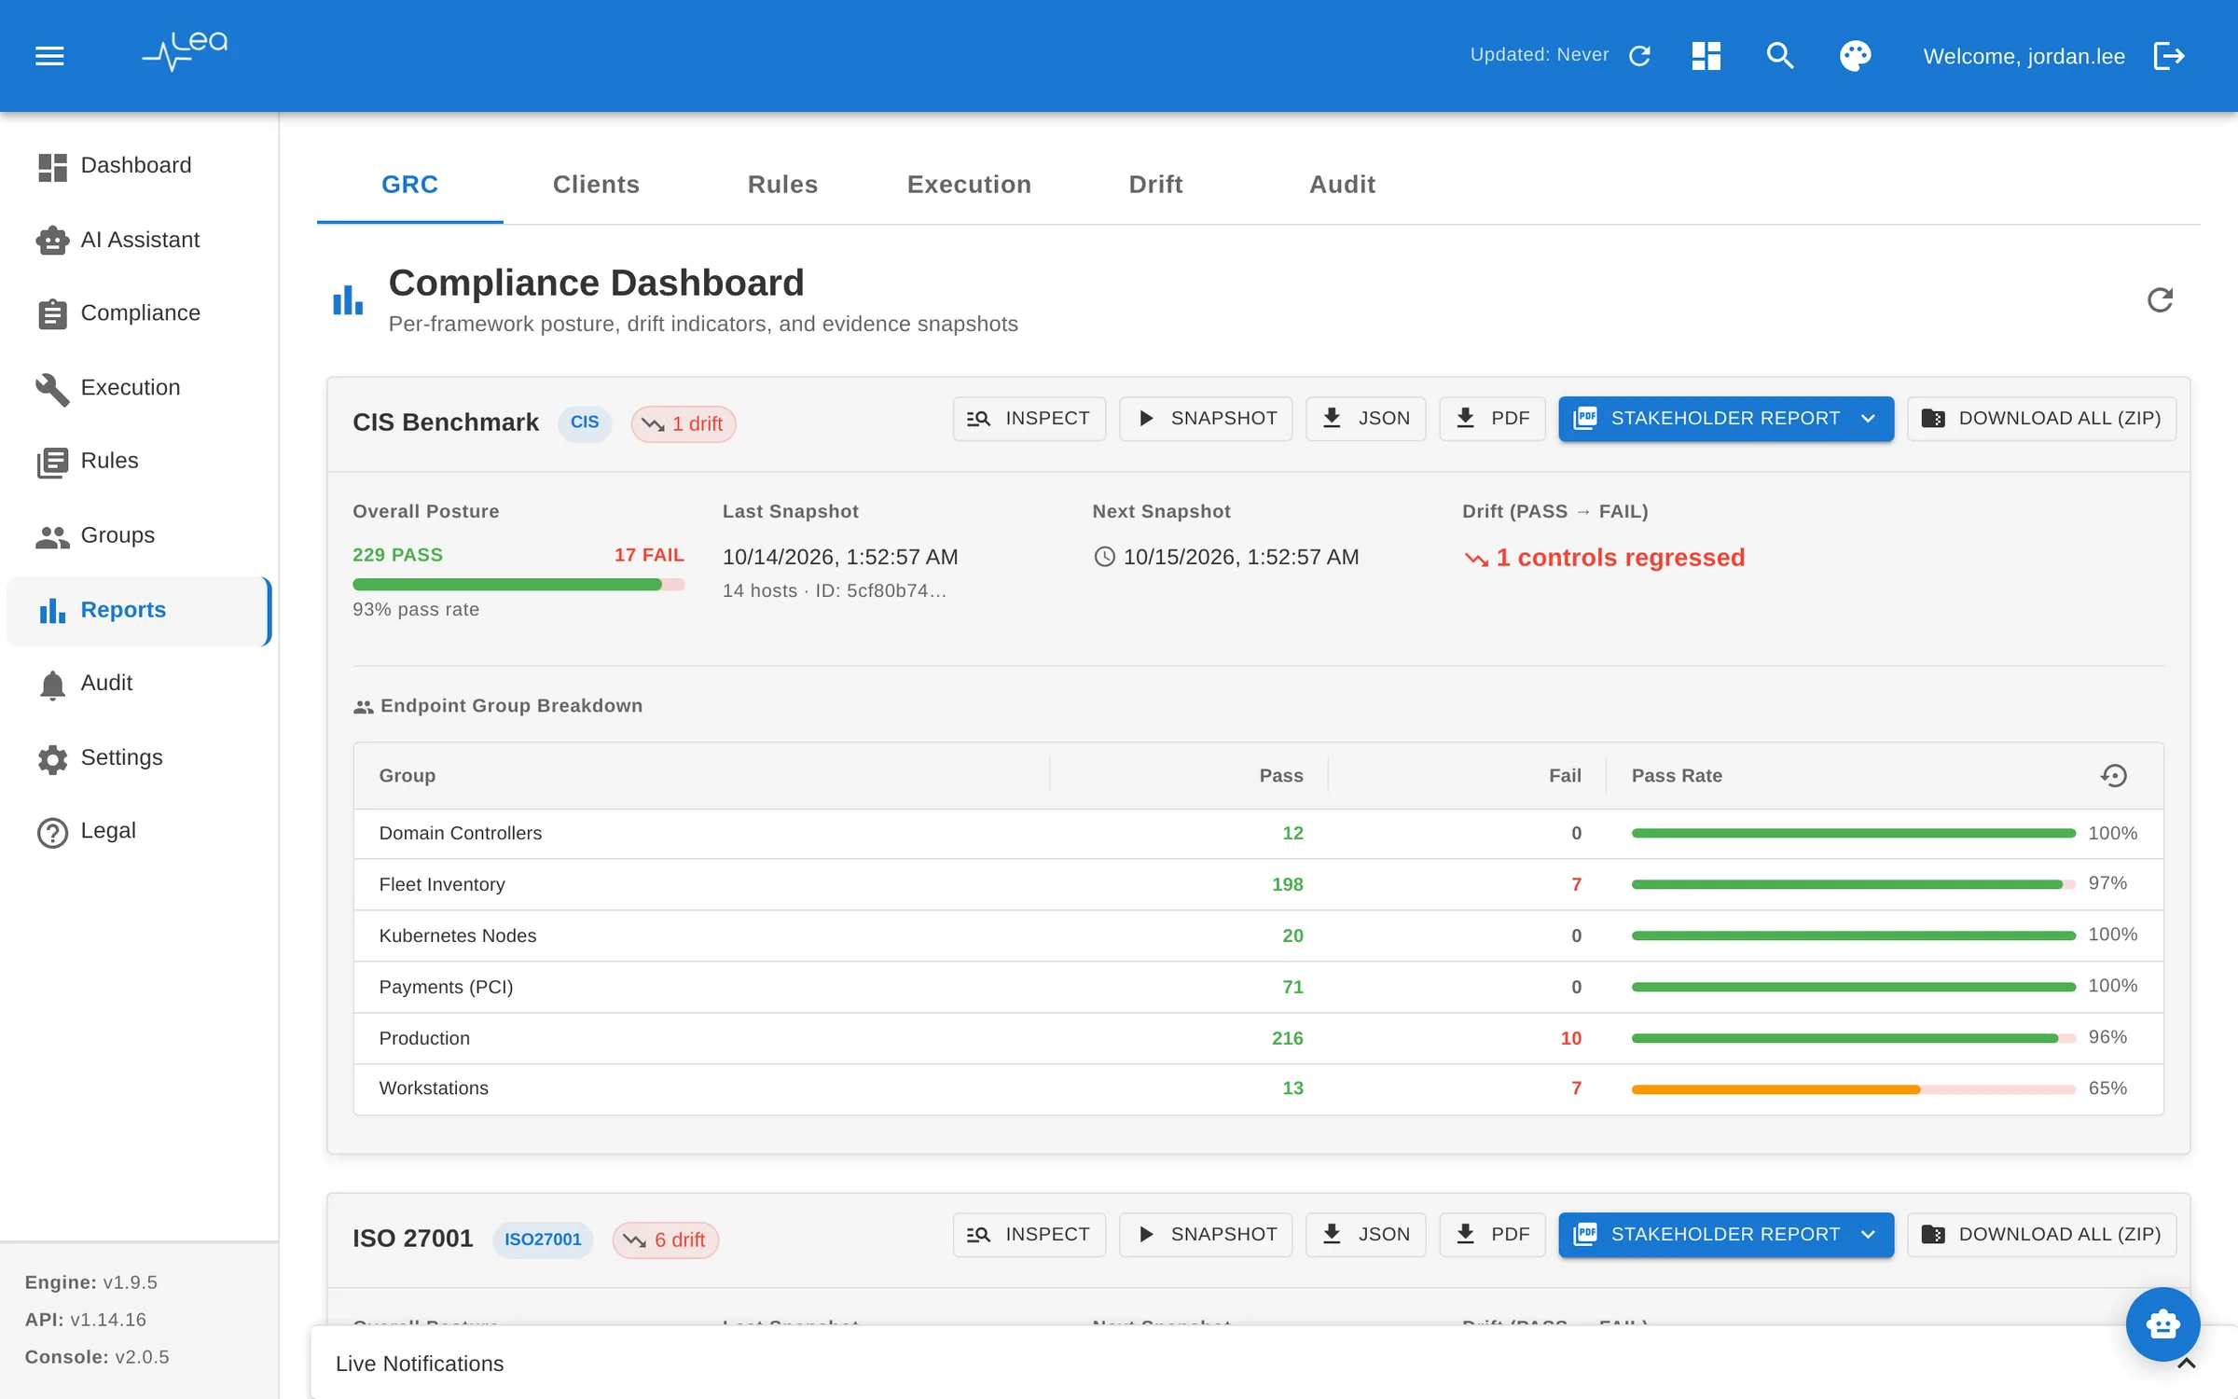Switch to the Clients tab
The height and width of the screenshot is (1399, 2238).
pyautogui.click(x=596, y=185)
